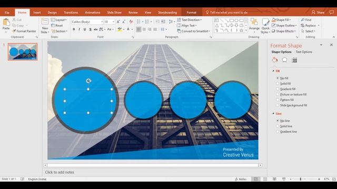Apply Strikethrough formatting
The height and width of the screenshot is (189, 337).
click(x=96, y=29)
